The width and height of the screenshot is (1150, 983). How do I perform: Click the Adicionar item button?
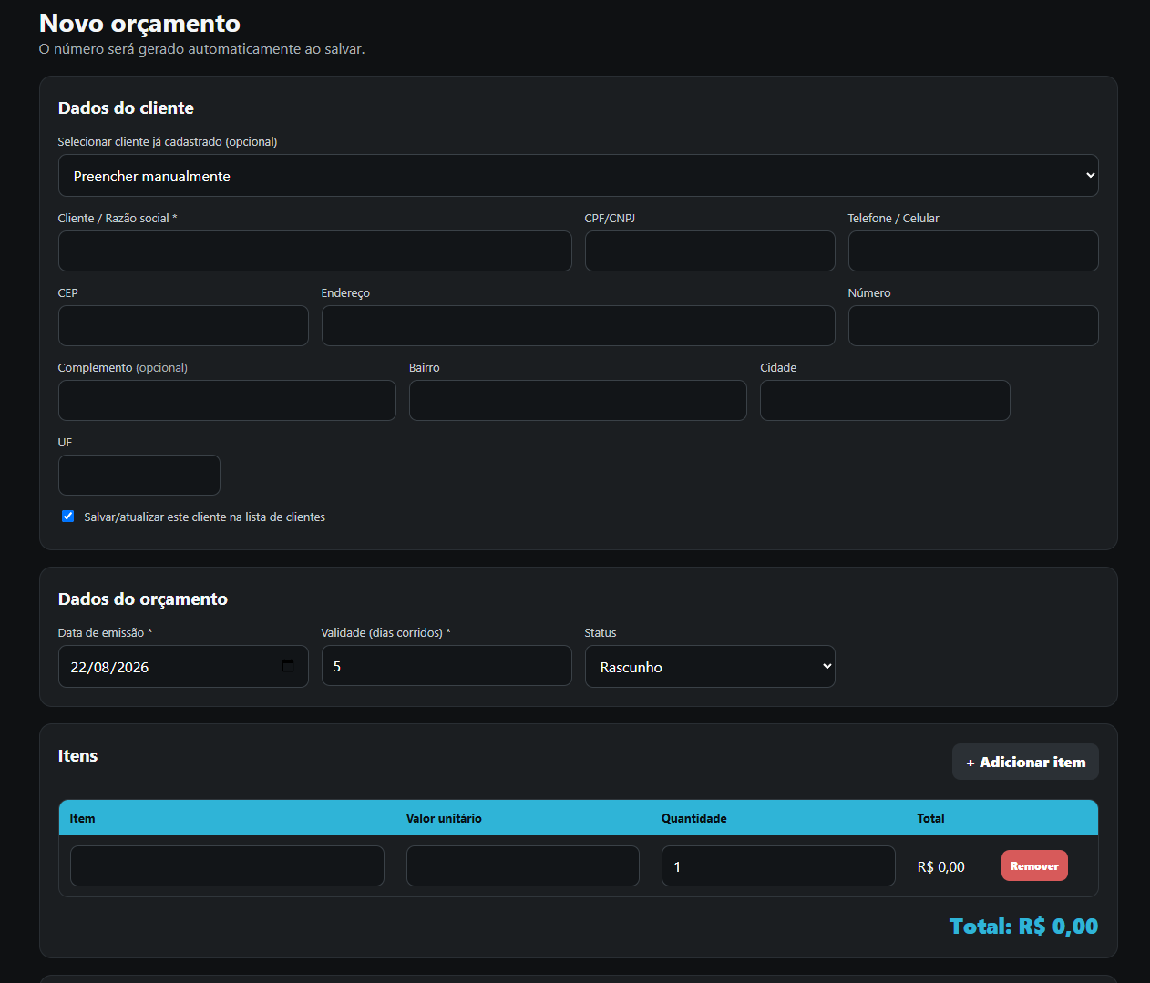pyautogui.click(x=1025, y=762)
